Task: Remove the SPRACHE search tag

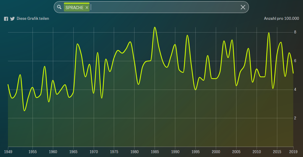Action: click(x=87, y=8)
